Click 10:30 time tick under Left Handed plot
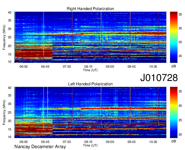185x150 pixels. [x=153, y=142]
